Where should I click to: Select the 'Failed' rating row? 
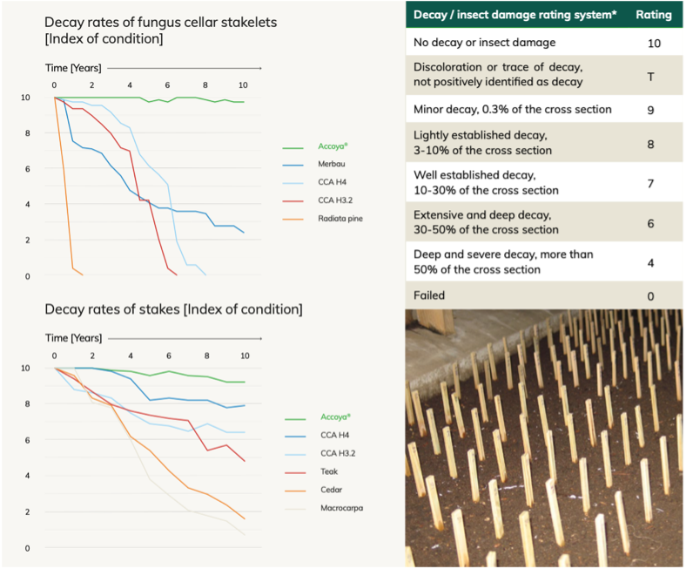544,295
